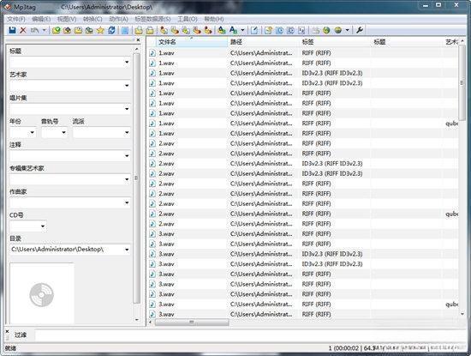Expand the 流派 dropdown
The image size is (471, 356).
pos(127,132)
